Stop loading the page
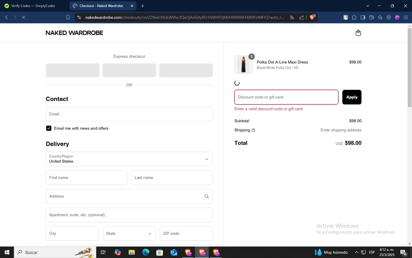Viewport: 412px width, 258px height. click(24, 17)
